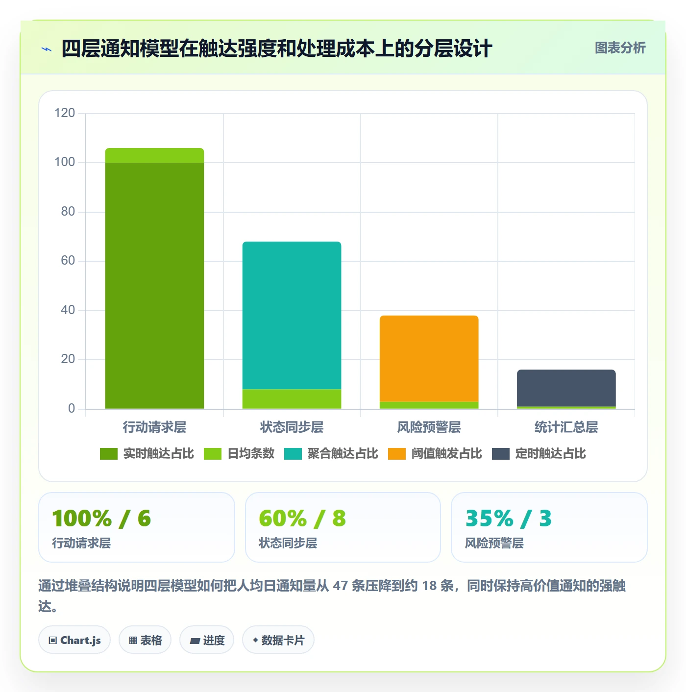The height and width of the screenshot is (692, 686).
Task: Click the Chart.js tag chip
Action: coord(74,640)
